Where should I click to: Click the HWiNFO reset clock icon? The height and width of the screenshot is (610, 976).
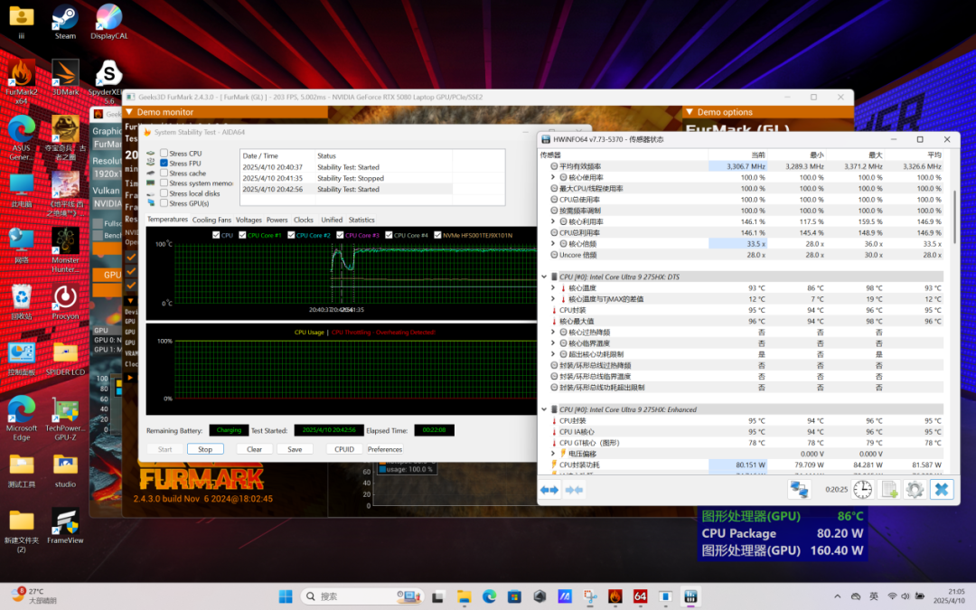pyautogui.click(x=863, y=489)
